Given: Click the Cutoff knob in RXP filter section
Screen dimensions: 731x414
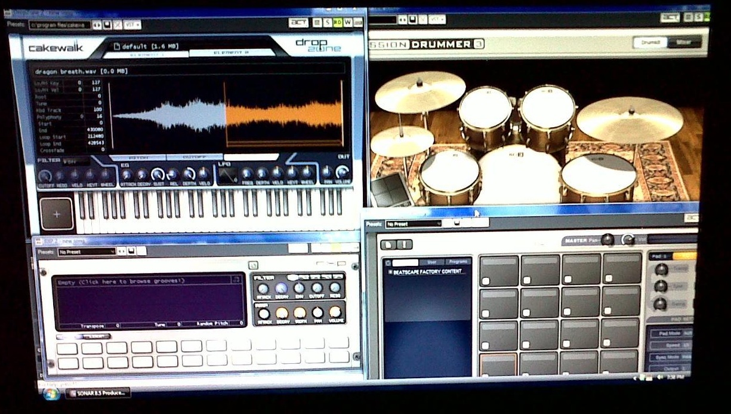Looking at the screenshot, I should (x=317, y=288).
